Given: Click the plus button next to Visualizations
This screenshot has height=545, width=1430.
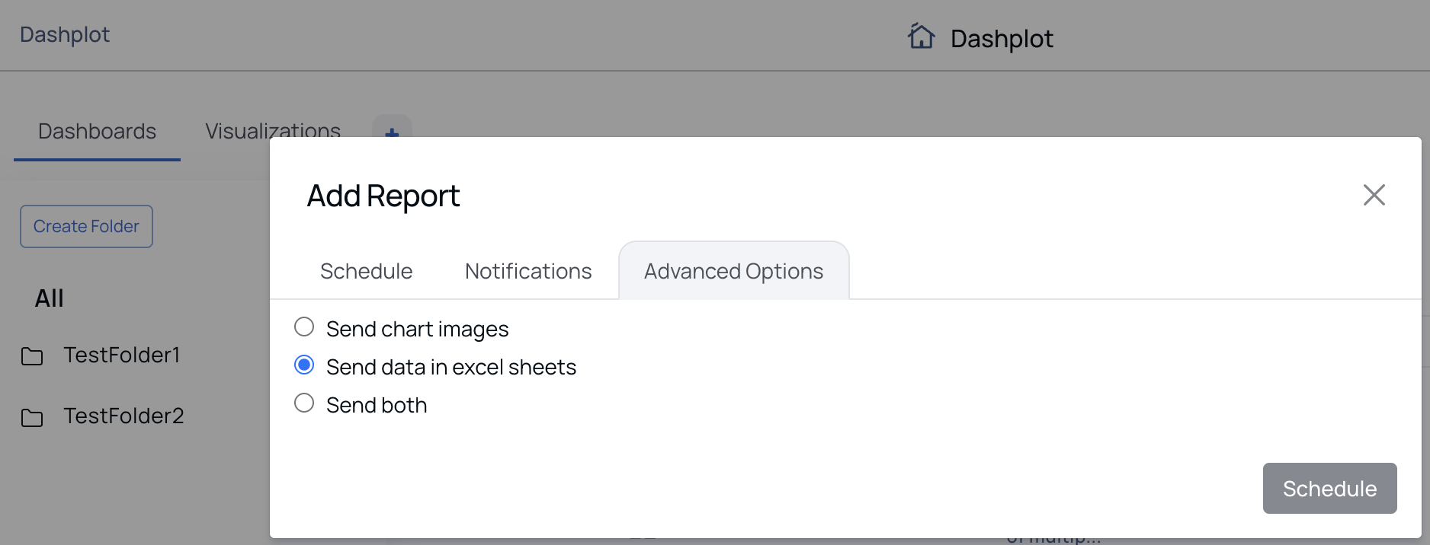Looking at the screenshot, I should [x=392, y=128].
